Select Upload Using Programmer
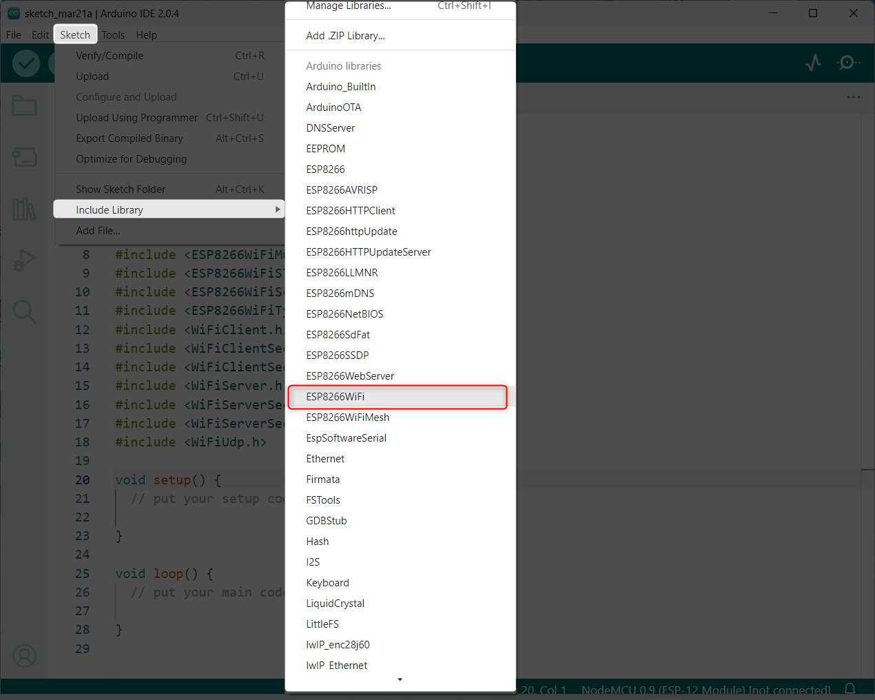Screen dimensions: 875x700 click(169, 118)
